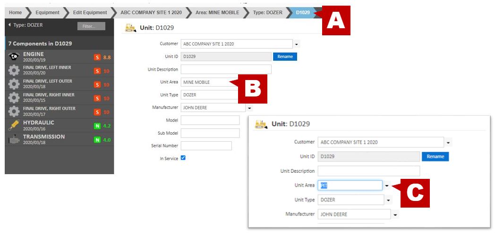Click the Final Drive, Left Inner gear icon
The height and width of the screenshot is (233, 495).
click(x=14, y=71)
